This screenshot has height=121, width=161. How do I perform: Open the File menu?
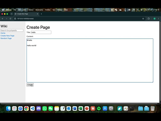15,10
